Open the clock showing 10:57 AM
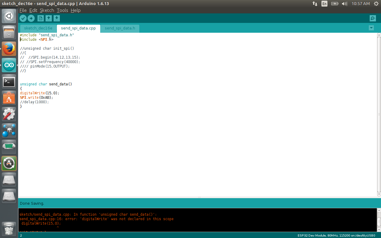The width and height of the screenshot is (381, 238). (361, 4)
